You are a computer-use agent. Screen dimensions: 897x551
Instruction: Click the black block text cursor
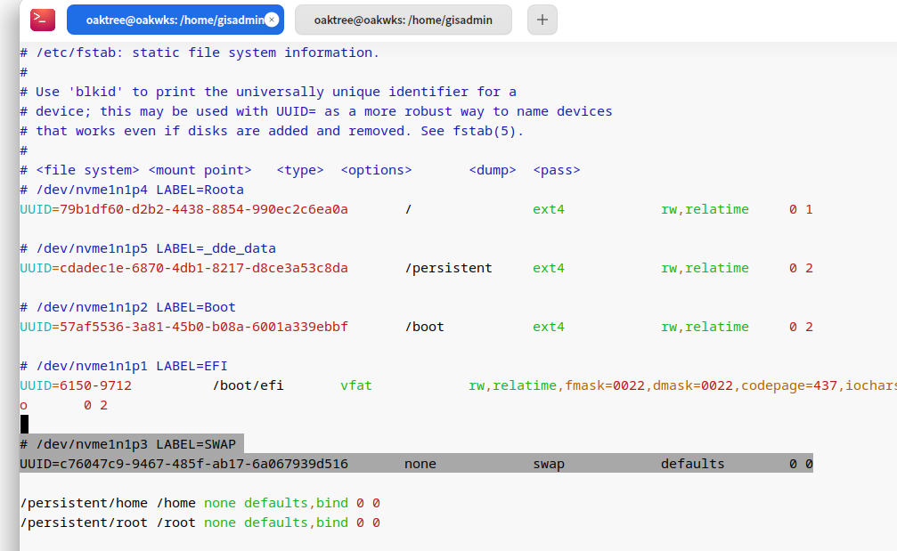24,424
